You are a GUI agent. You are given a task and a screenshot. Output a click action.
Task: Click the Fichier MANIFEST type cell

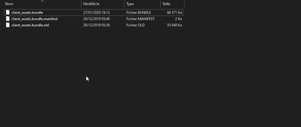pyautogui.click(x=140, y=19)
